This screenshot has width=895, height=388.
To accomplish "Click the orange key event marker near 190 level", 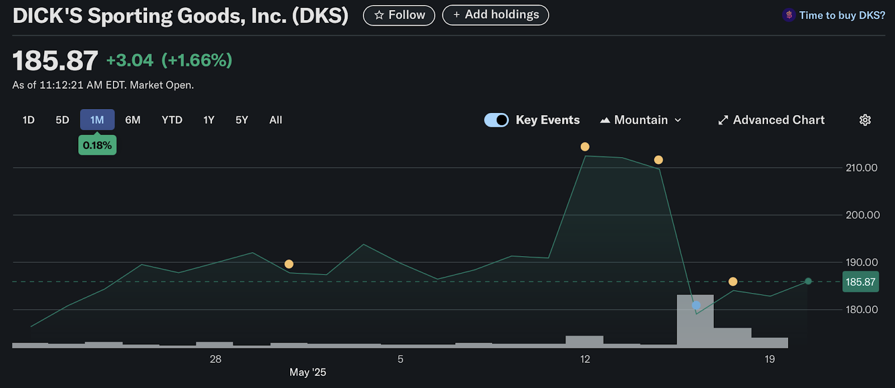I will (289, 264).
